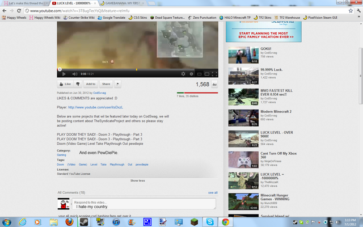Switch to the GAMEBANANA: MY FIRST tab
The height and width of the screenshot is (227, 363).
[x=122, y=3]
